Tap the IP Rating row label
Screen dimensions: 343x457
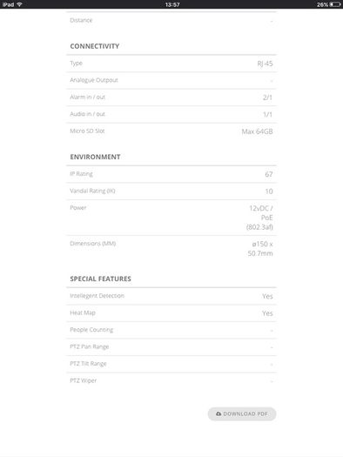click(81, 174)
